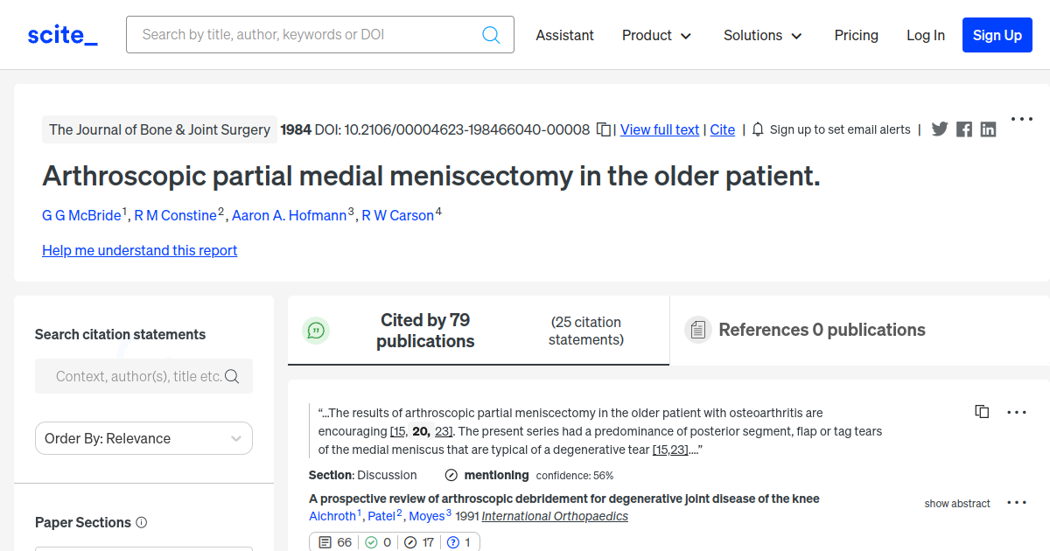This screenshot has width=1050, height=551.
Task: Open the citation statement's three-dot options
Action: [x=1017, y=412]
